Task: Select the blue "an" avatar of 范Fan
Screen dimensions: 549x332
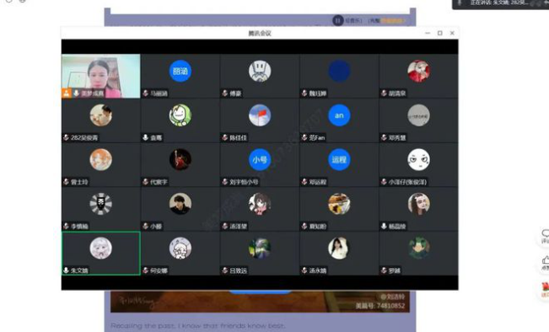Action: pos(339,115)
